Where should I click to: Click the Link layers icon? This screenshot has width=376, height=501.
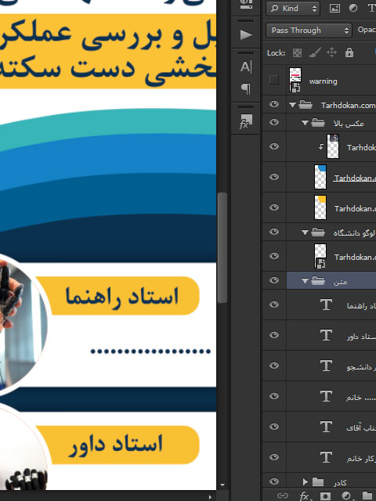(282, 496)
